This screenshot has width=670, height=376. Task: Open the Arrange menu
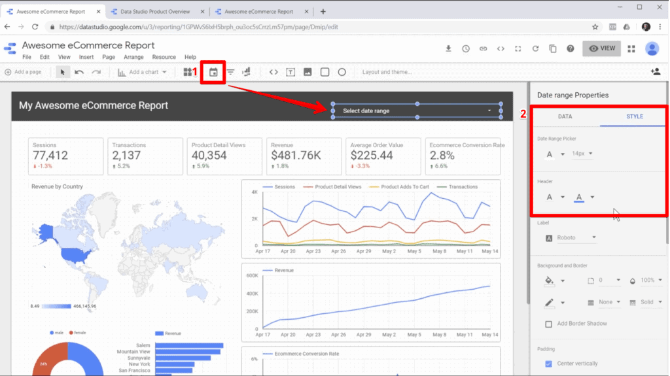pos(133,57)
